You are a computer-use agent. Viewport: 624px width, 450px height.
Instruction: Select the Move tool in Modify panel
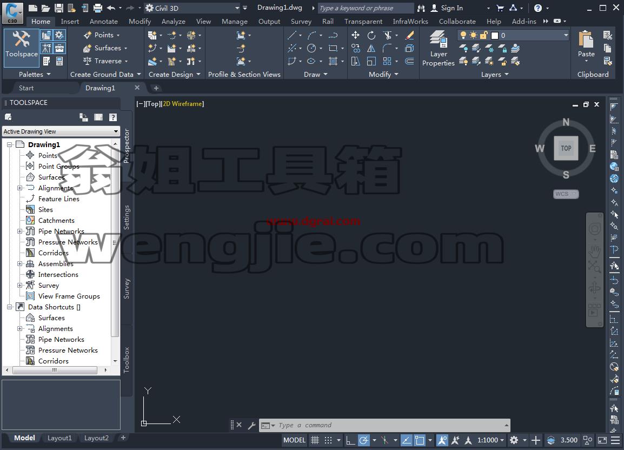pos(355,36)
